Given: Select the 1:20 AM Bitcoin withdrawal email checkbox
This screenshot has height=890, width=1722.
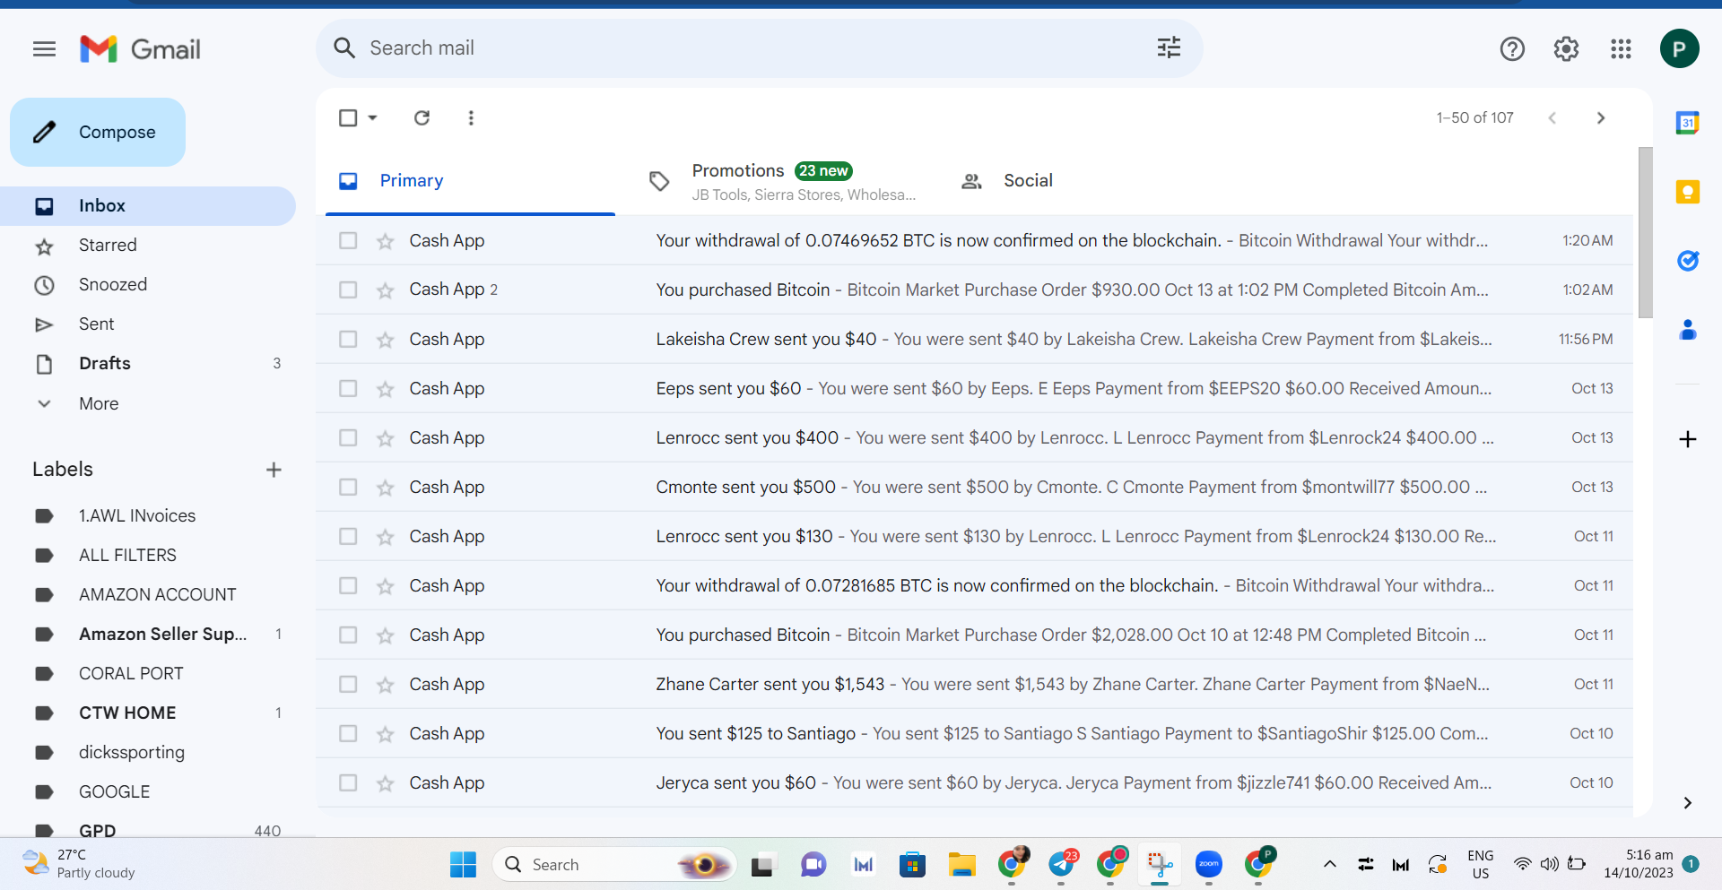Looking at the screenshot, I should coord(348,240).
